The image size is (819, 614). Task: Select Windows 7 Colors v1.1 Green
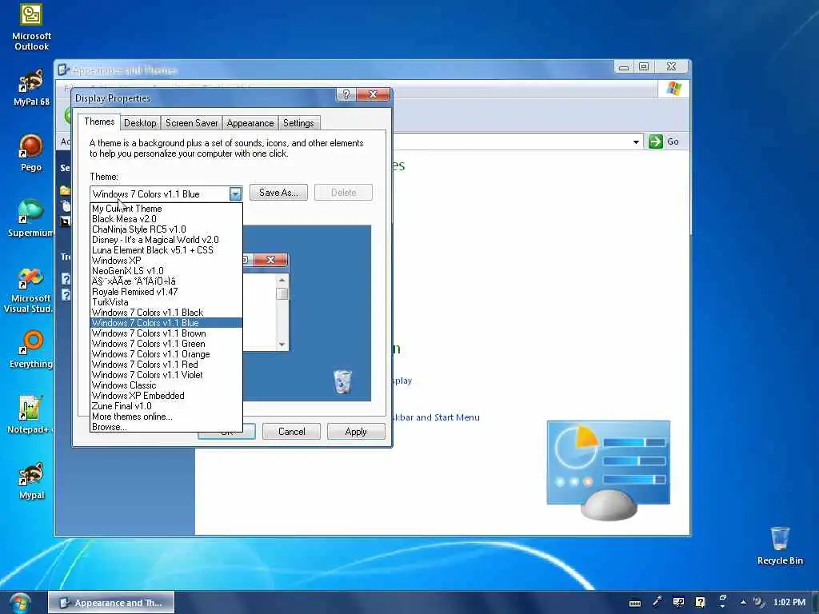(x=166, y=344)
